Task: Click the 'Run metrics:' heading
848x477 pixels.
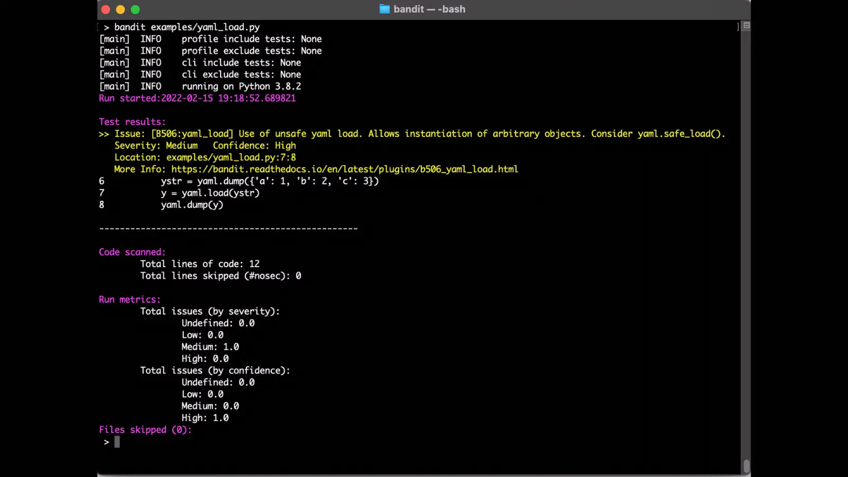Action: tap(129, 299)
